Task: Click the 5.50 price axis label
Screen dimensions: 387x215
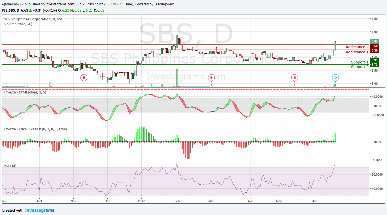Action: pyautogui.click(x=375, y=71)
